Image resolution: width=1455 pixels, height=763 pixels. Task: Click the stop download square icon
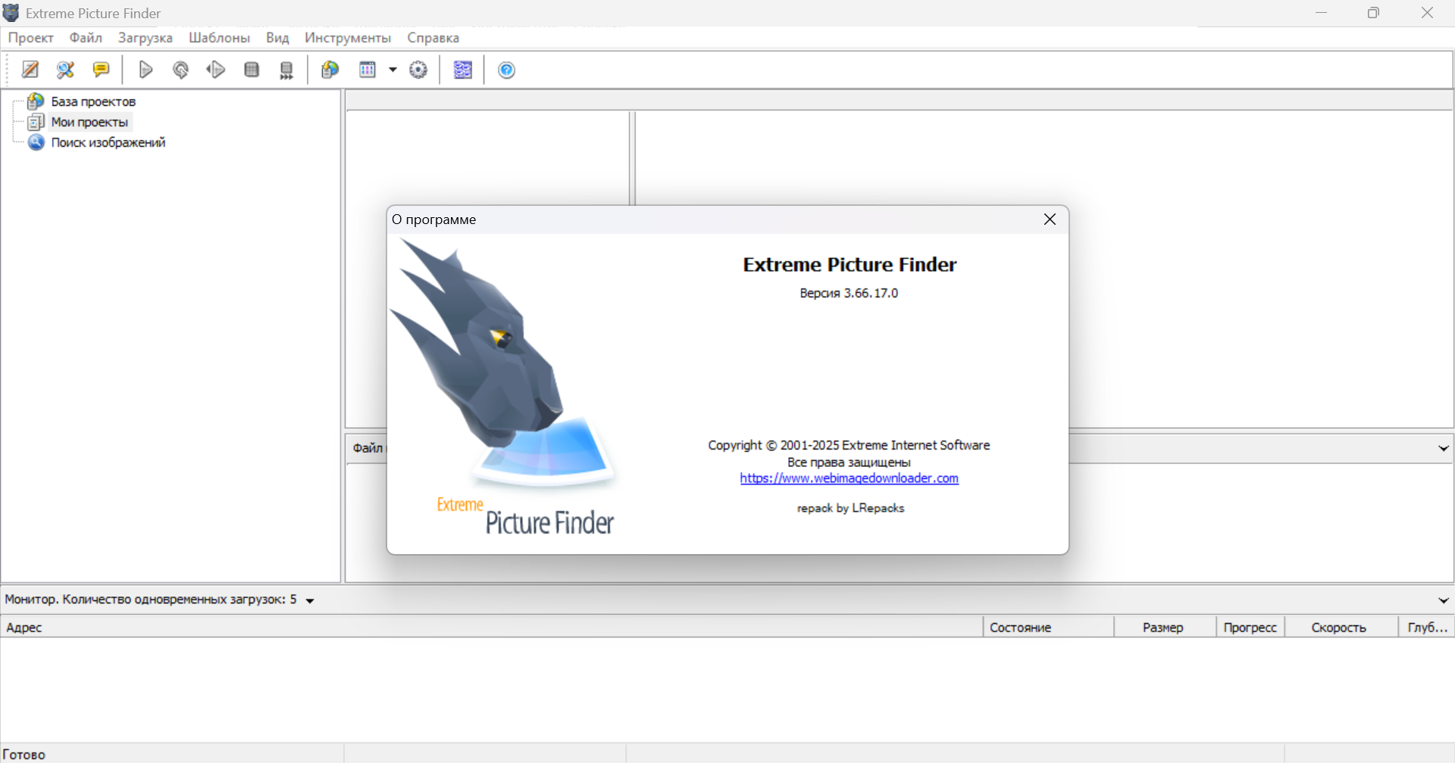(252, 70)
